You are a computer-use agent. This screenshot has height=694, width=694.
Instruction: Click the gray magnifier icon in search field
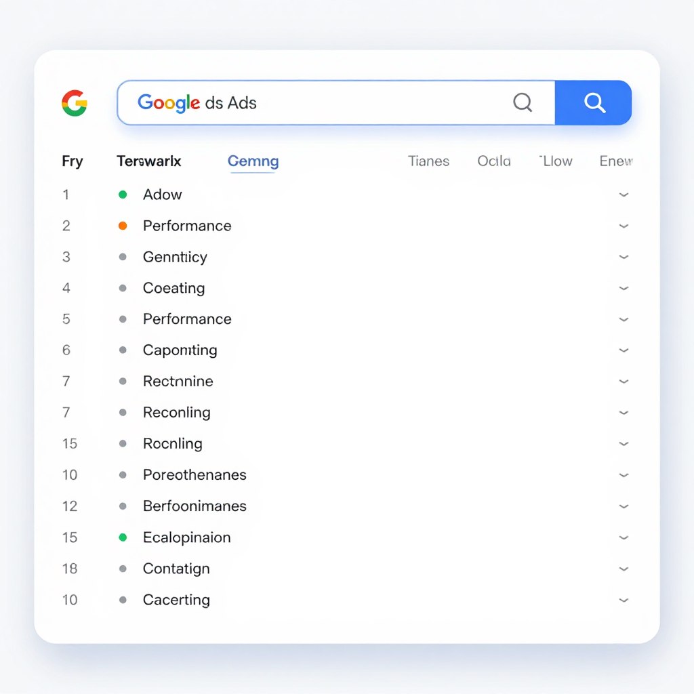(523, 102)
